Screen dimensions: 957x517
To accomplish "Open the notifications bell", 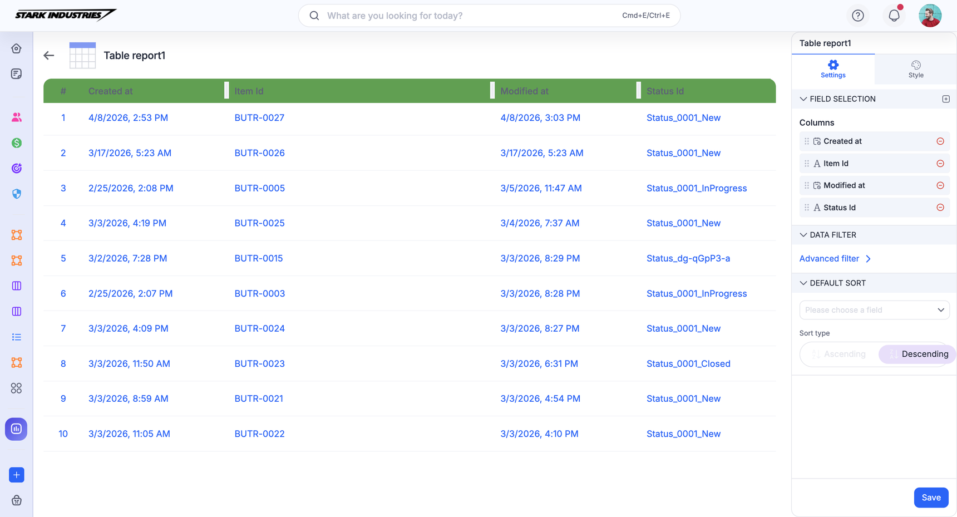I will (894, 16).
